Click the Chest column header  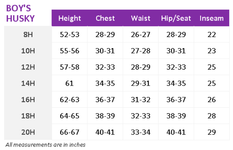click(x=105, y=18)
